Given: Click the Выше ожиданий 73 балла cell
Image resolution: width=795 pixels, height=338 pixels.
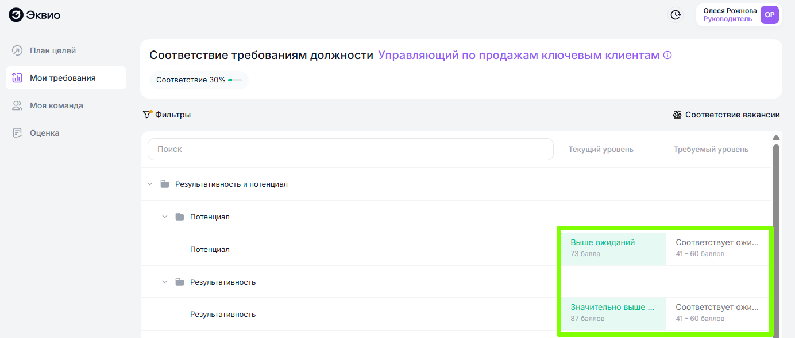Looking at the screenshot, I should pos(613,249).
